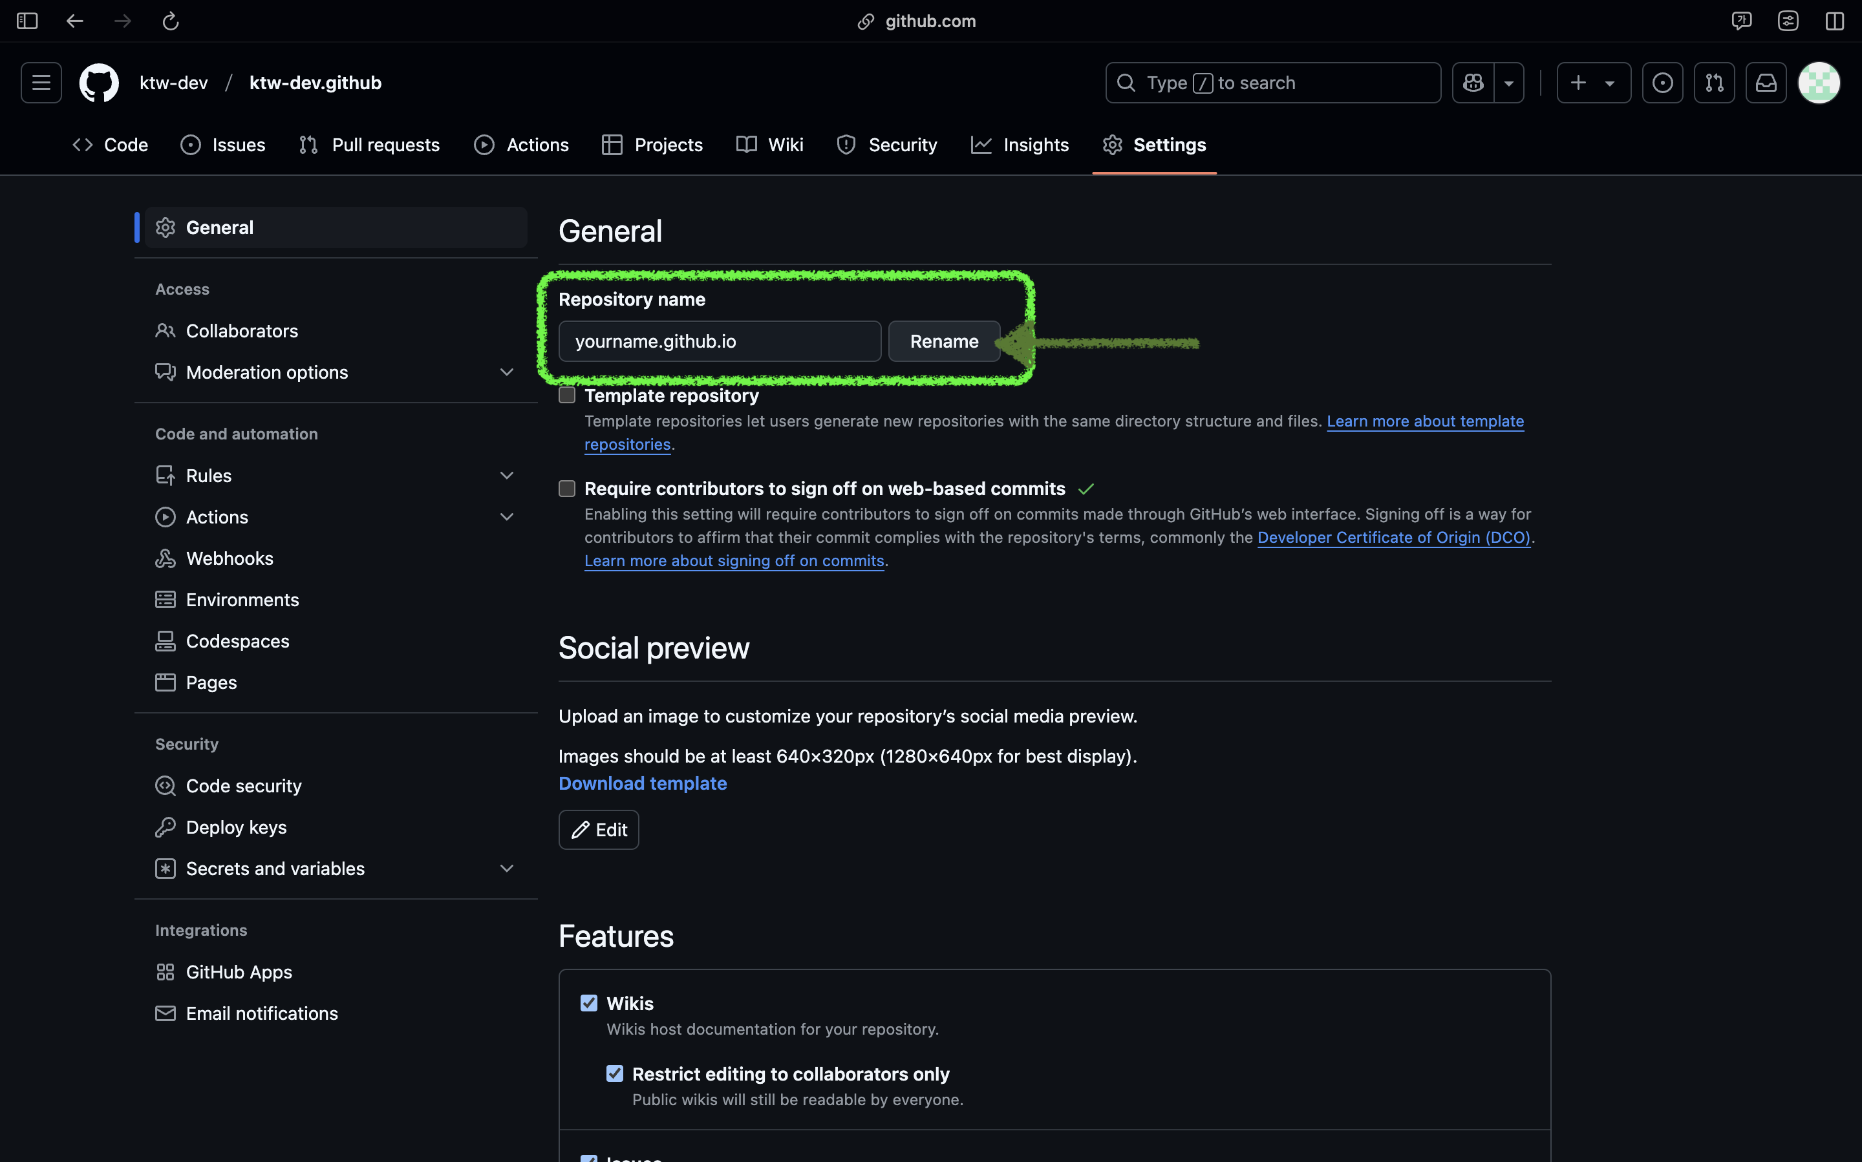Go back to the previous page
1862x1162 pixels.
click(x=74, y=21)
